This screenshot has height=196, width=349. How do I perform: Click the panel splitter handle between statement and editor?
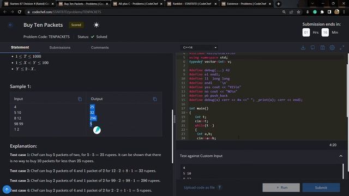[174, 119]
